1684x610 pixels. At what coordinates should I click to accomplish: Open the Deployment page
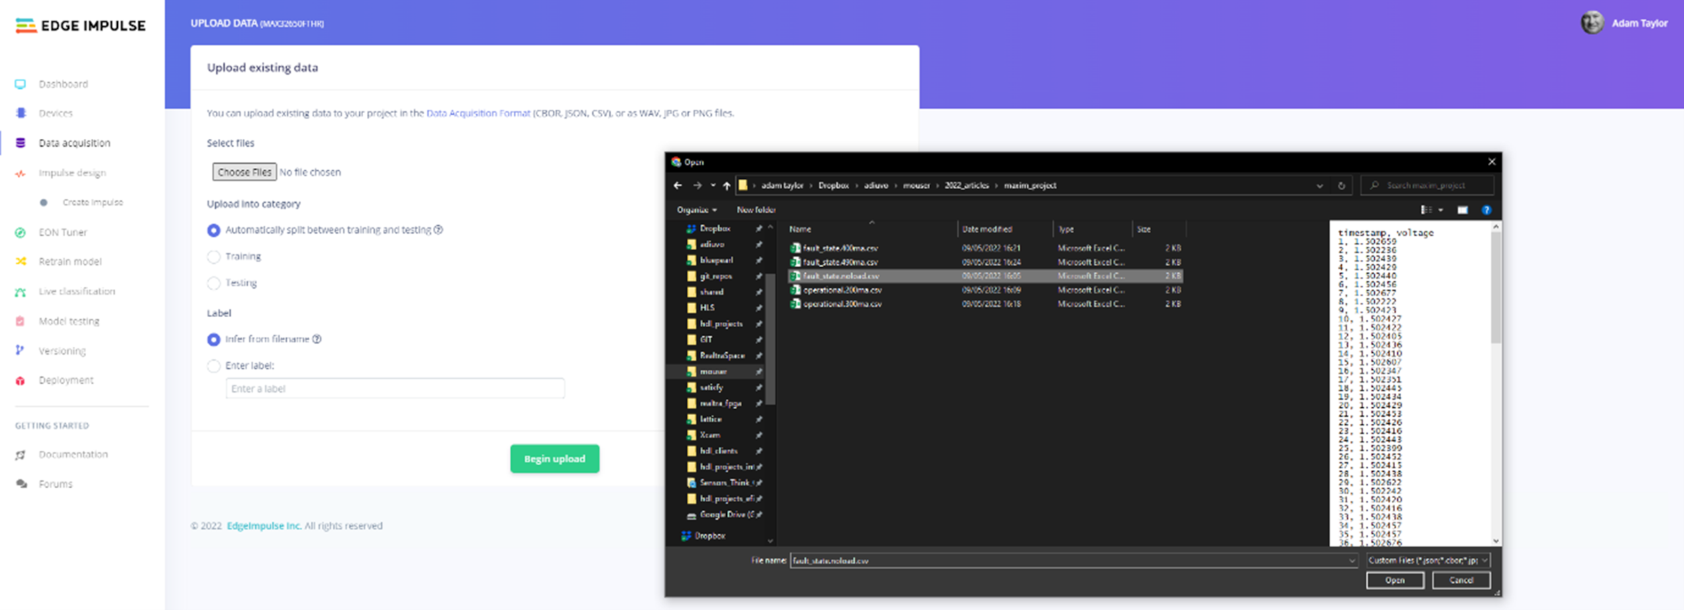[66, 380]
